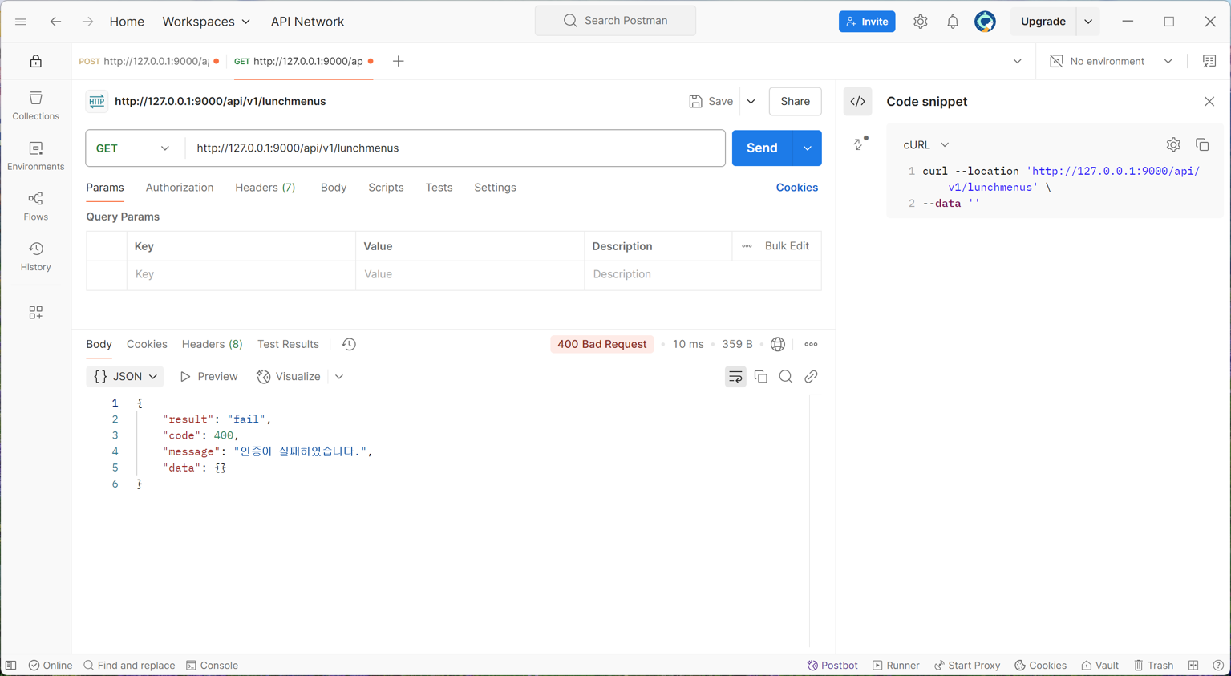The height and width of the screenshot is (676, 1231).
Task: Copy the response body
Action: tap(761, 377)
